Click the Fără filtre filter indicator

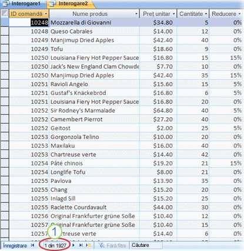(112, 245)
